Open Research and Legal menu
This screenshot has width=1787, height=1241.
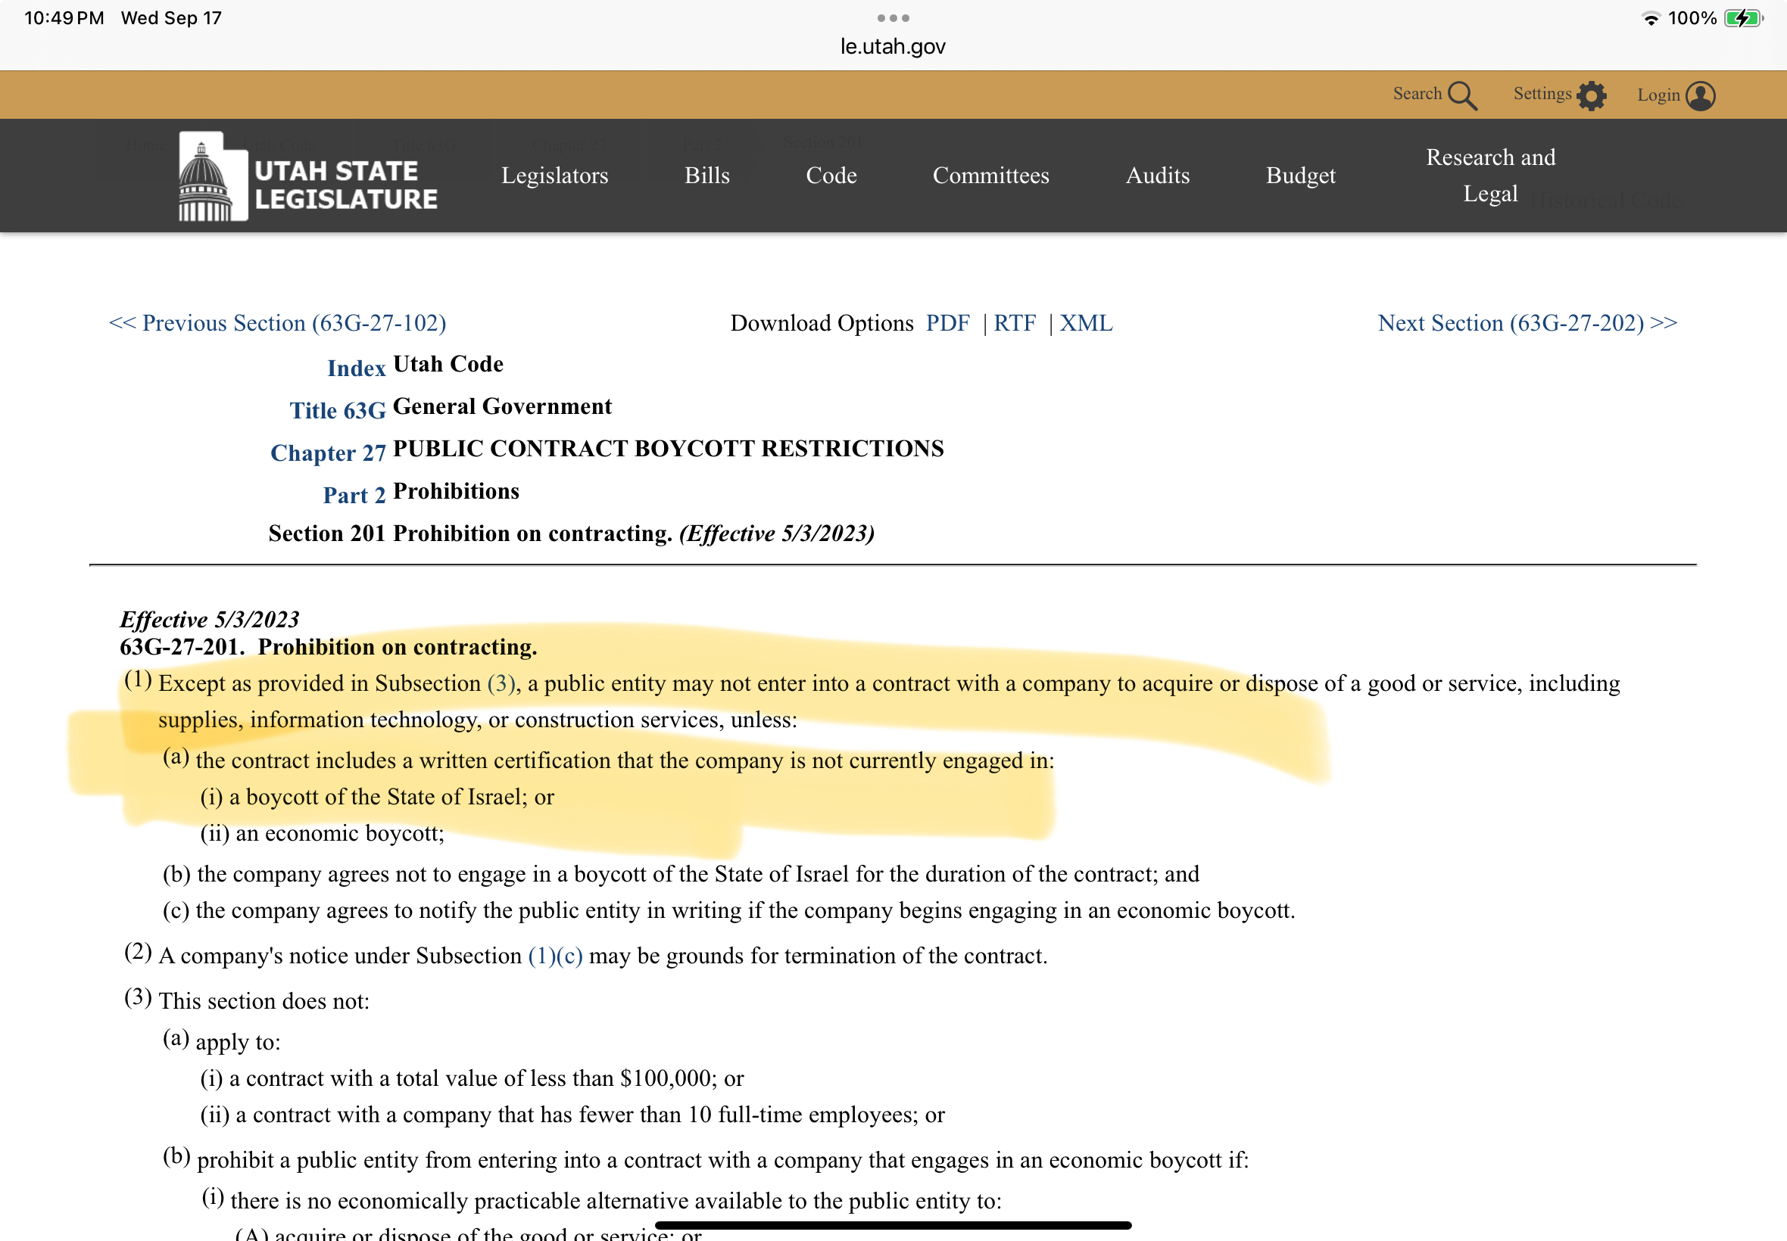coord(1490,176)
